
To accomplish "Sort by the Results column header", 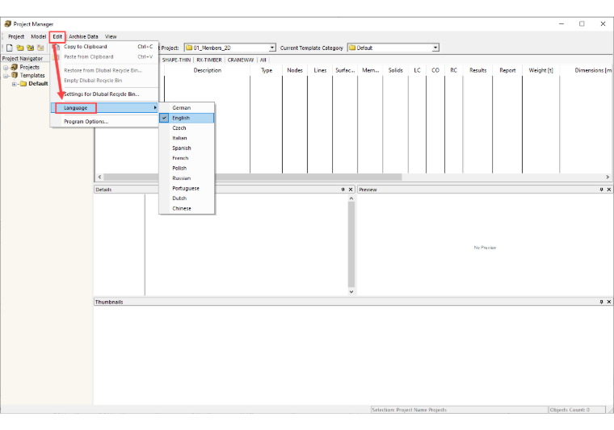I will pos(477,70).
